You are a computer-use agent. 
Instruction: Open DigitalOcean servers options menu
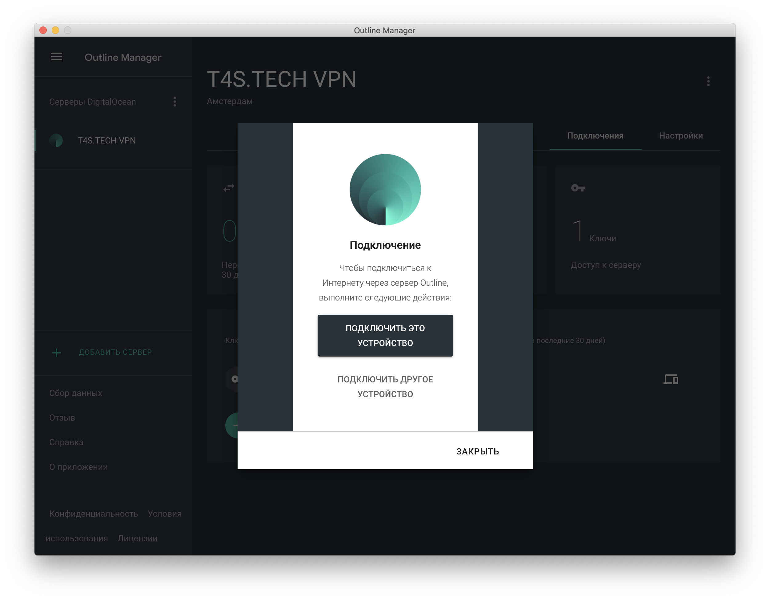coord(175,102)
